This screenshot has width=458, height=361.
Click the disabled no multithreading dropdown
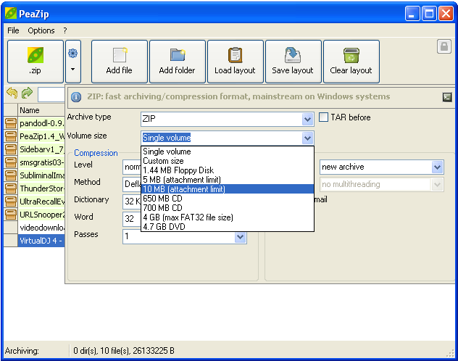(x=381, y=185)
